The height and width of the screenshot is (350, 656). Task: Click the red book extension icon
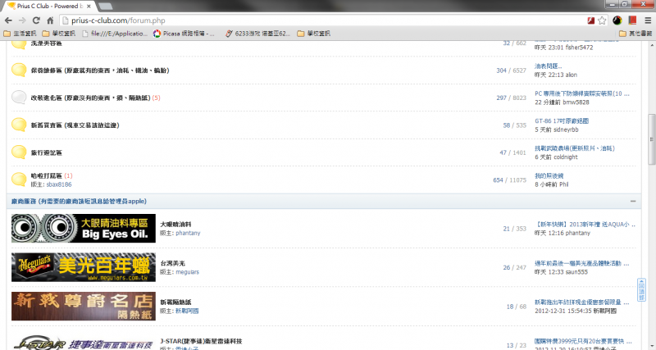tap(632, 20)
